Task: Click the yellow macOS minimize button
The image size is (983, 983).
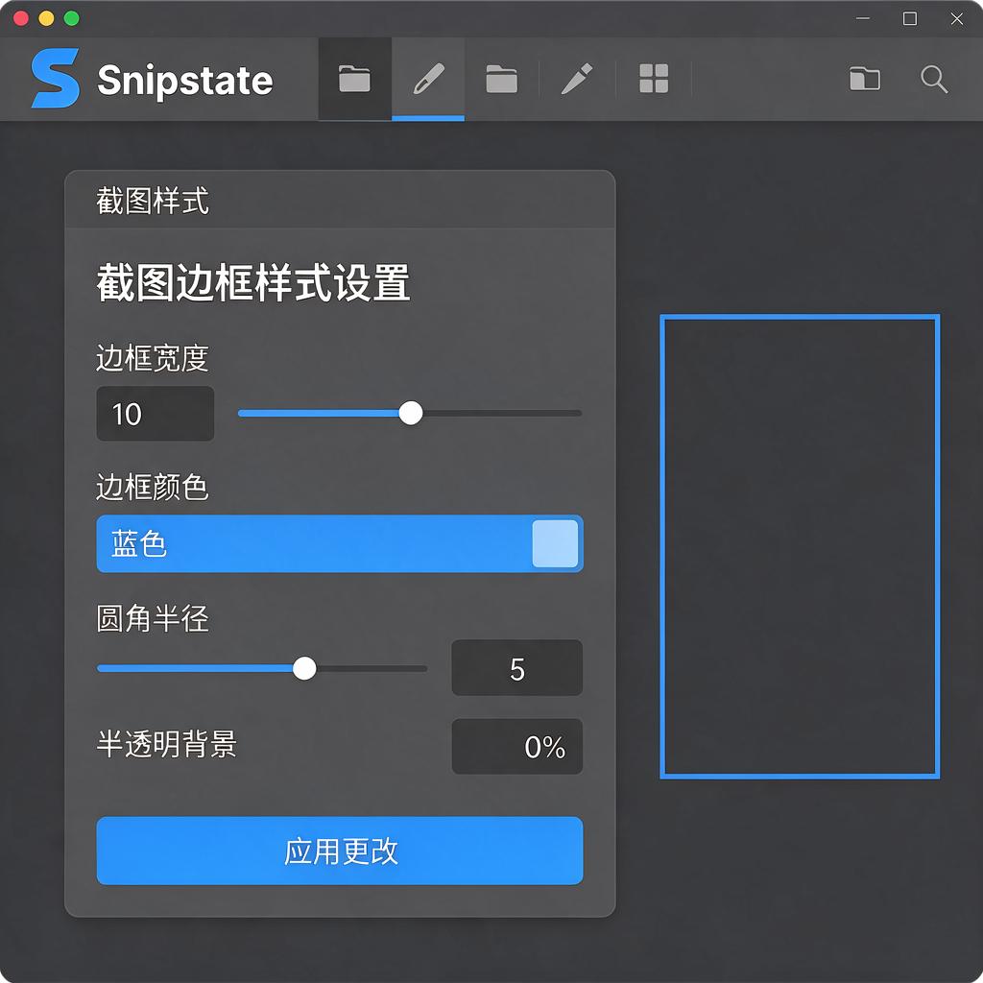Action: tap(46, 18)
